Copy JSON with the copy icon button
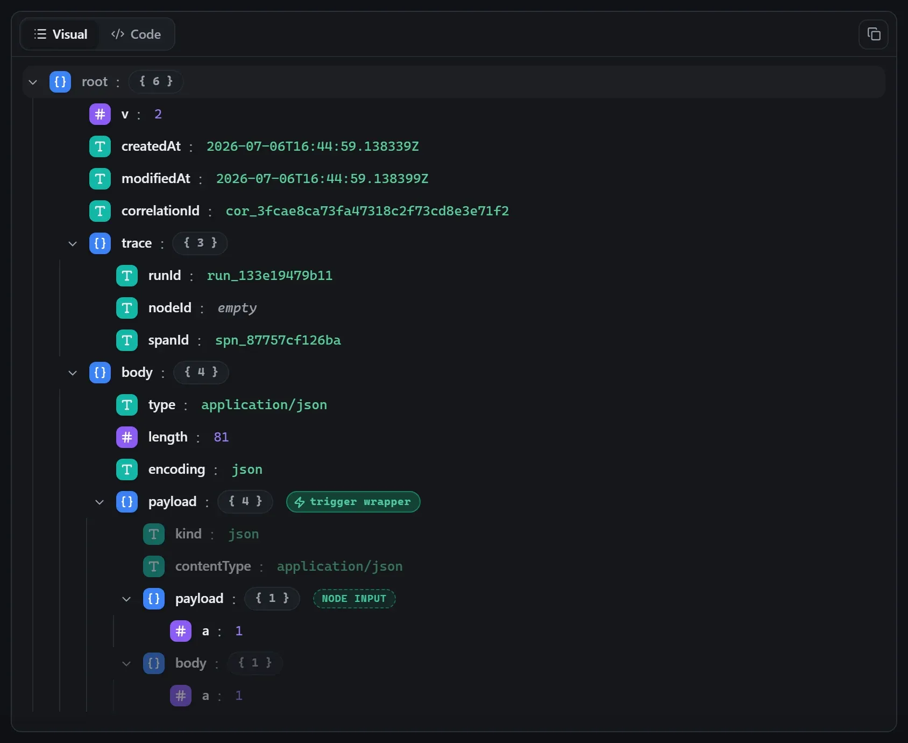The width and height of the screenshot is (908, 743). pos(874,34)
